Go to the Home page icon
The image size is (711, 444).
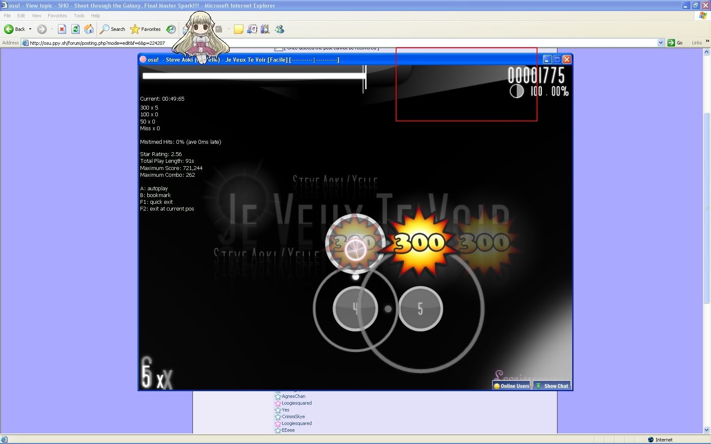coord(89,29)
